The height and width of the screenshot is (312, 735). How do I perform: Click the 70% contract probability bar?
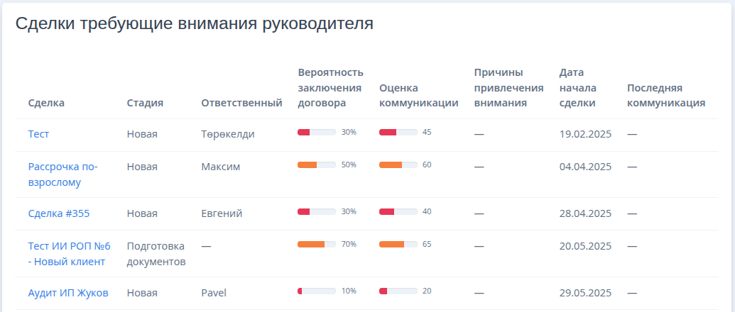[317, 245]
